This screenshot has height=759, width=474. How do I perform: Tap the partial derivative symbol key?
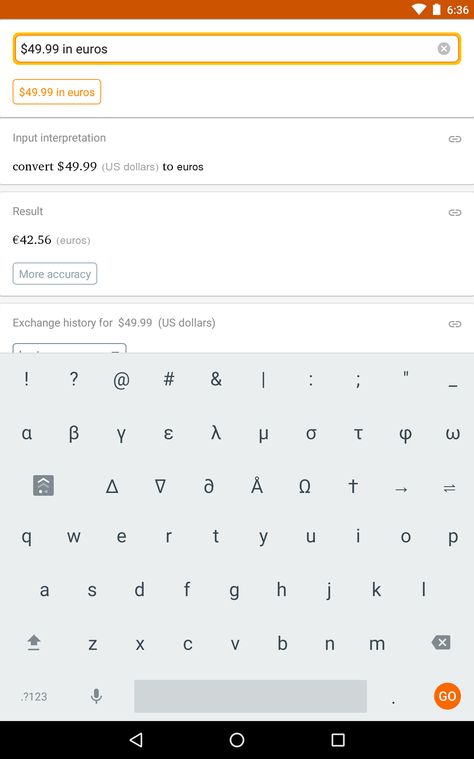point(209,486)
